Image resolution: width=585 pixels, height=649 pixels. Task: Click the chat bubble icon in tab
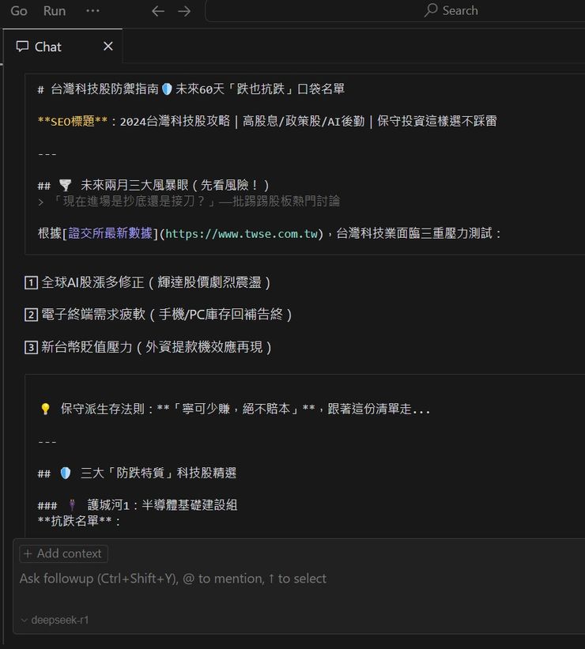click(22, 47)
